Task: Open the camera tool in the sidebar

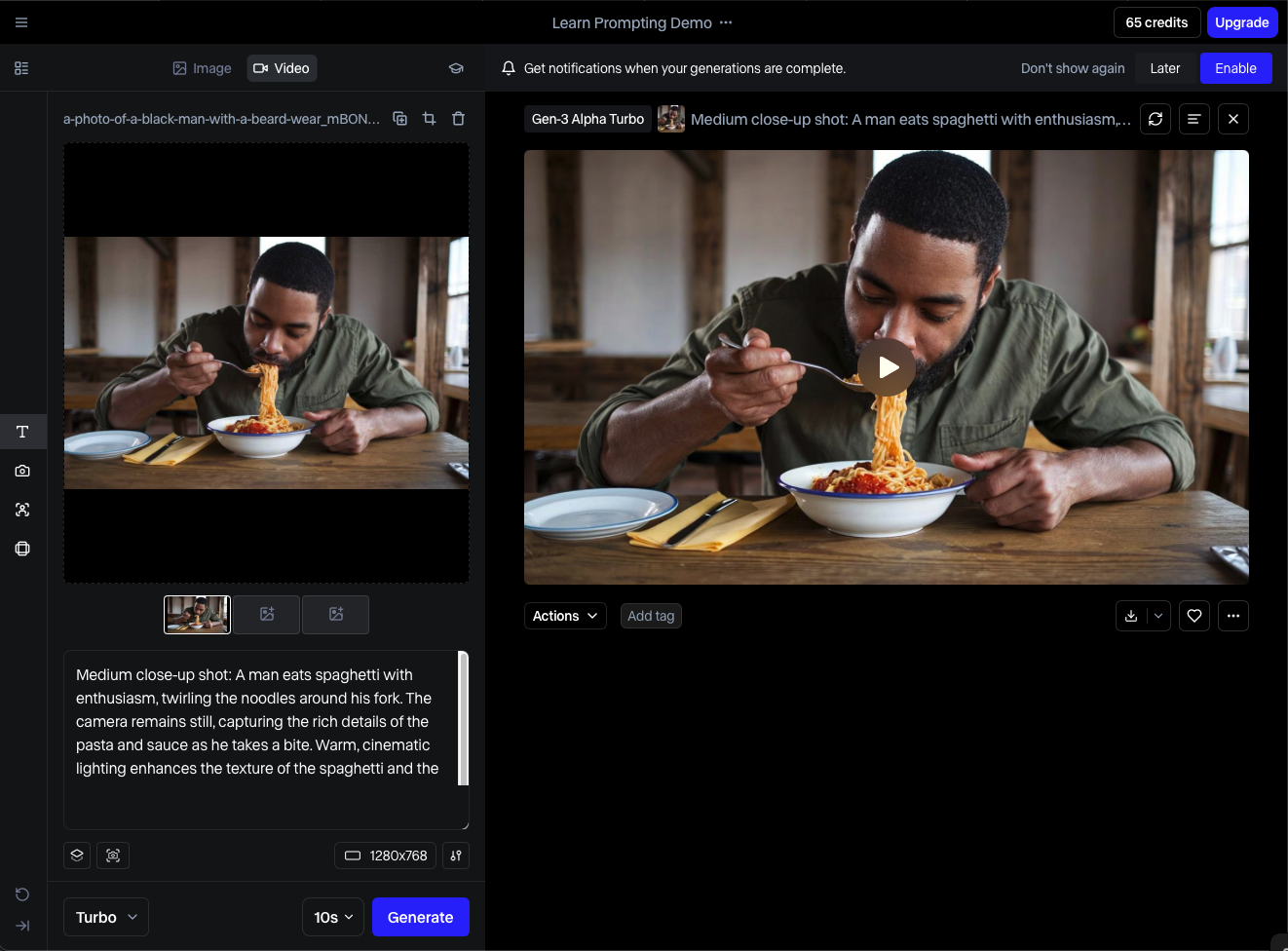Action: (21, 470)
